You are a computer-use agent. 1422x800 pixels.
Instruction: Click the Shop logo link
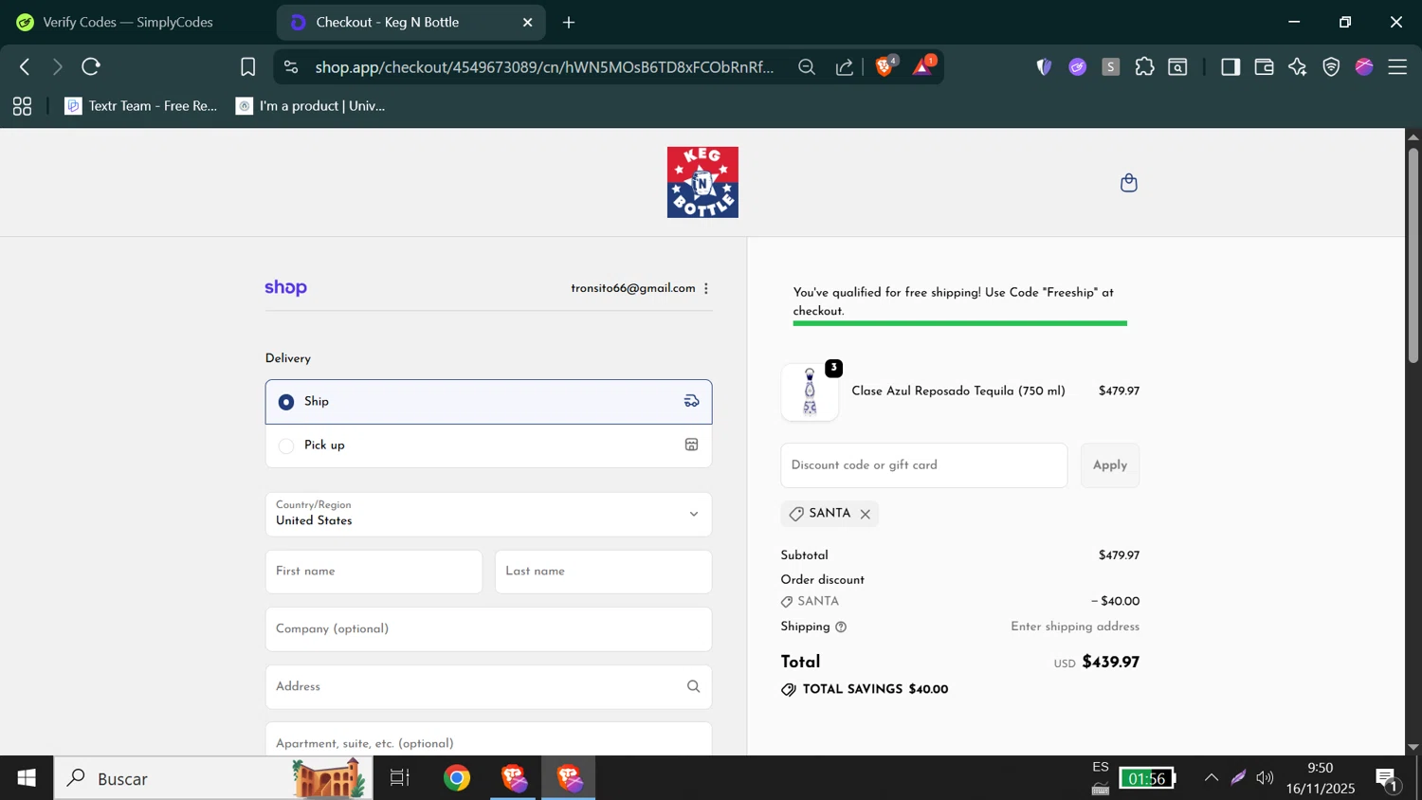[x=285, y=288]
